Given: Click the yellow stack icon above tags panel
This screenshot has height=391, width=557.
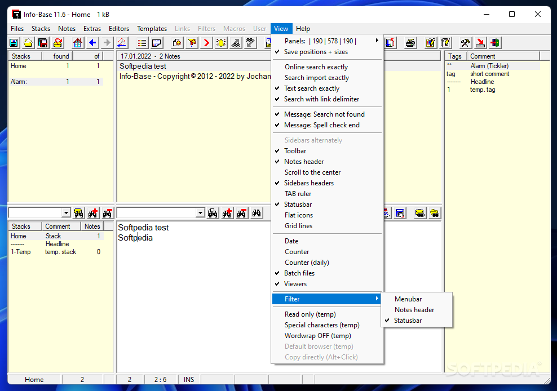Looking at the screenshot, I should tap(420, 213).
